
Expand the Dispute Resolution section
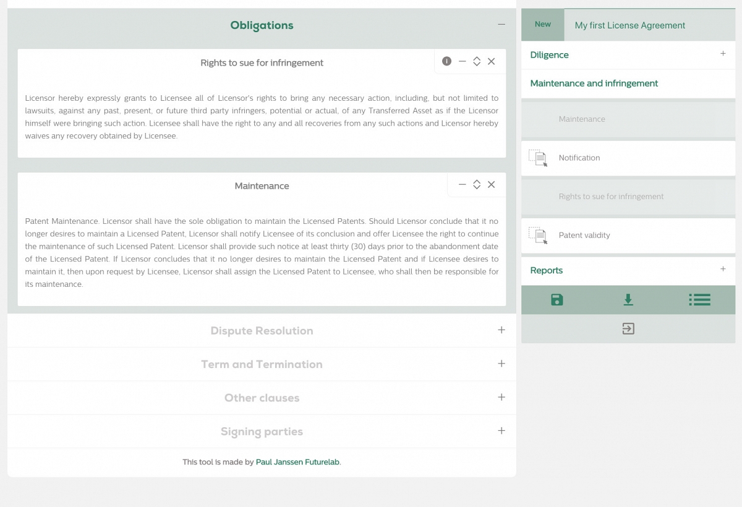(501, 330)
